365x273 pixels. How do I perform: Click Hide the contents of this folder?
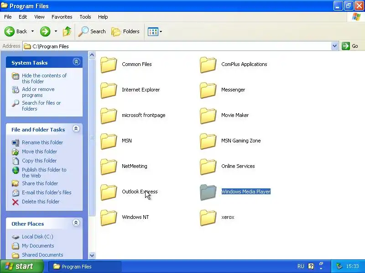(x=44, y=78)
